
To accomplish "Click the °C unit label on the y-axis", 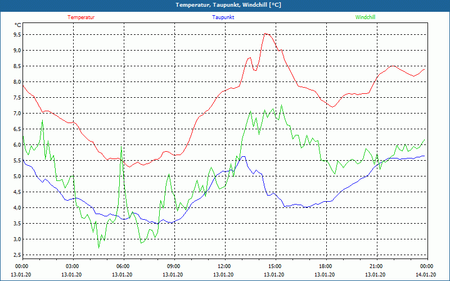I will [18, 25].
